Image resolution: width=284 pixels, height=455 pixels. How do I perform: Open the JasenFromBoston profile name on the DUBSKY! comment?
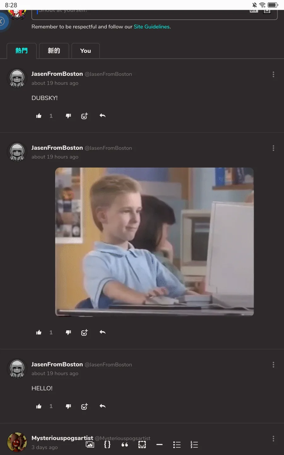[57, 74]
